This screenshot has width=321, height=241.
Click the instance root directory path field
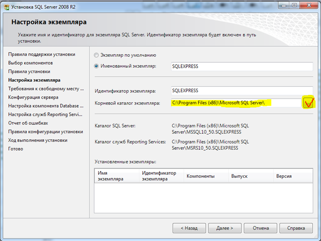pos(236,103)
